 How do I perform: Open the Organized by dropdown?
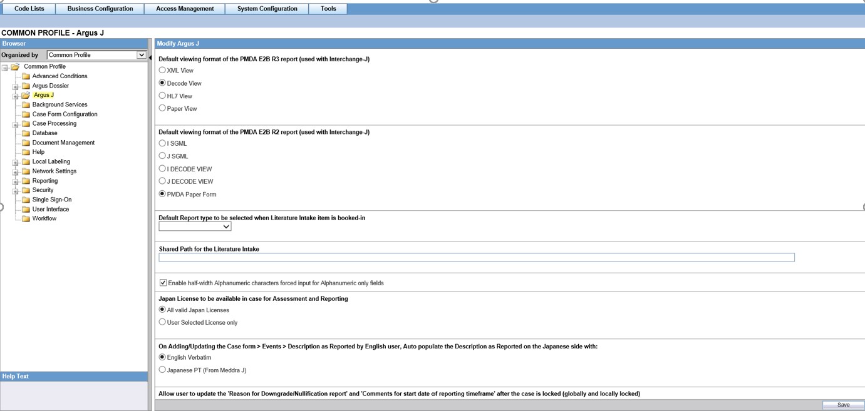96,55
